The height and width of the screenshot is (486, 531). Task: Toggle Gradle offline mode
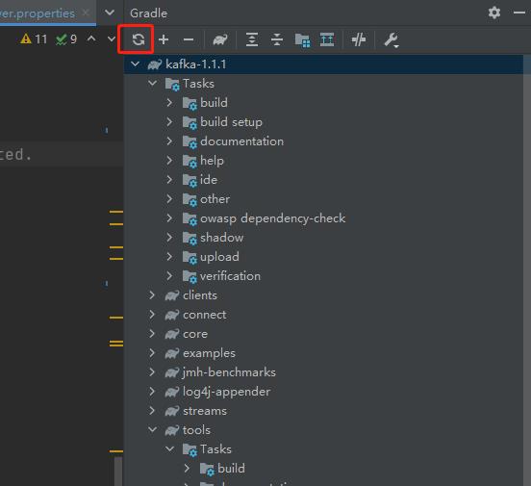pyautogui.click(x=358, y=39)
